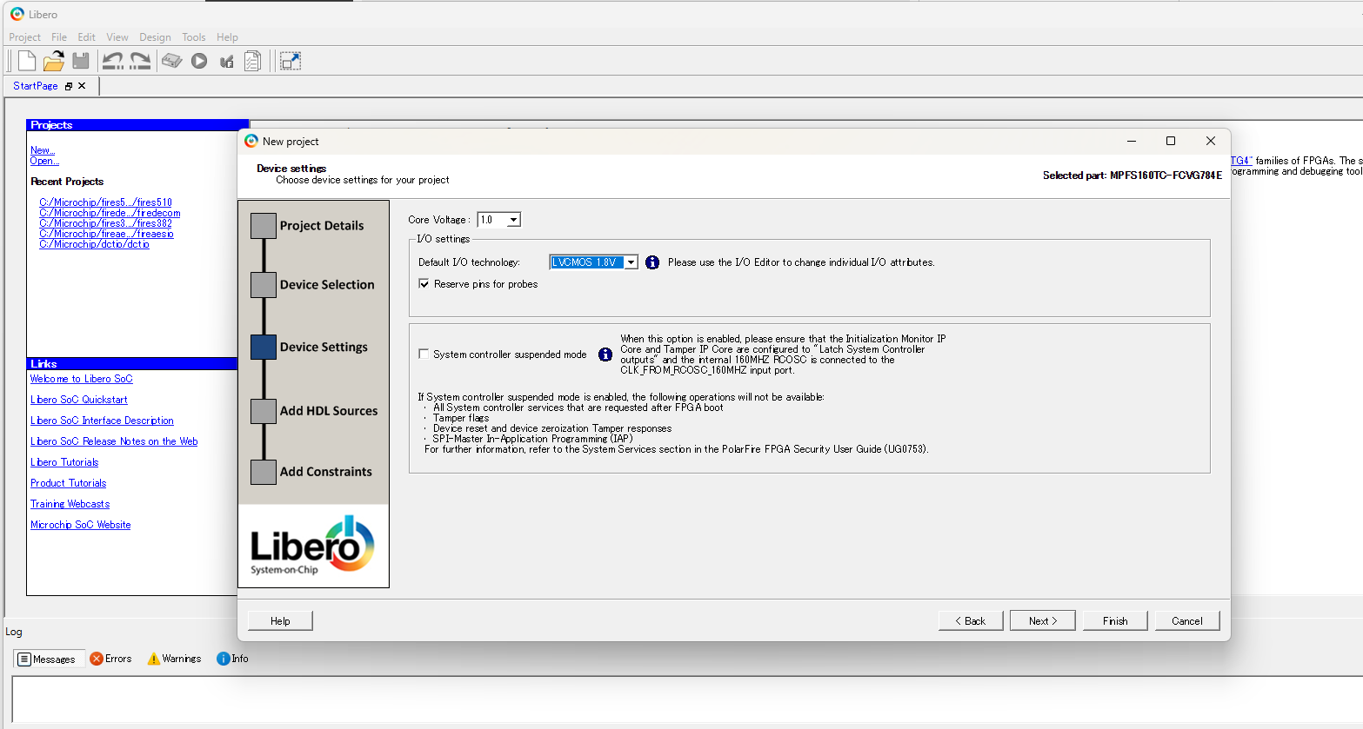Open recent project fires510

[x=105, y=202]
